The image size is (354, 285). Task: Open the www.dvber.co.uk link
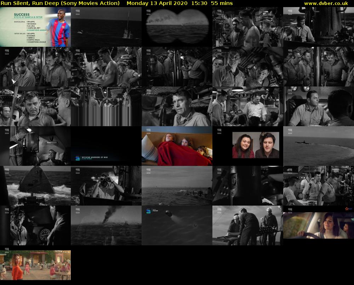point(326,3)
